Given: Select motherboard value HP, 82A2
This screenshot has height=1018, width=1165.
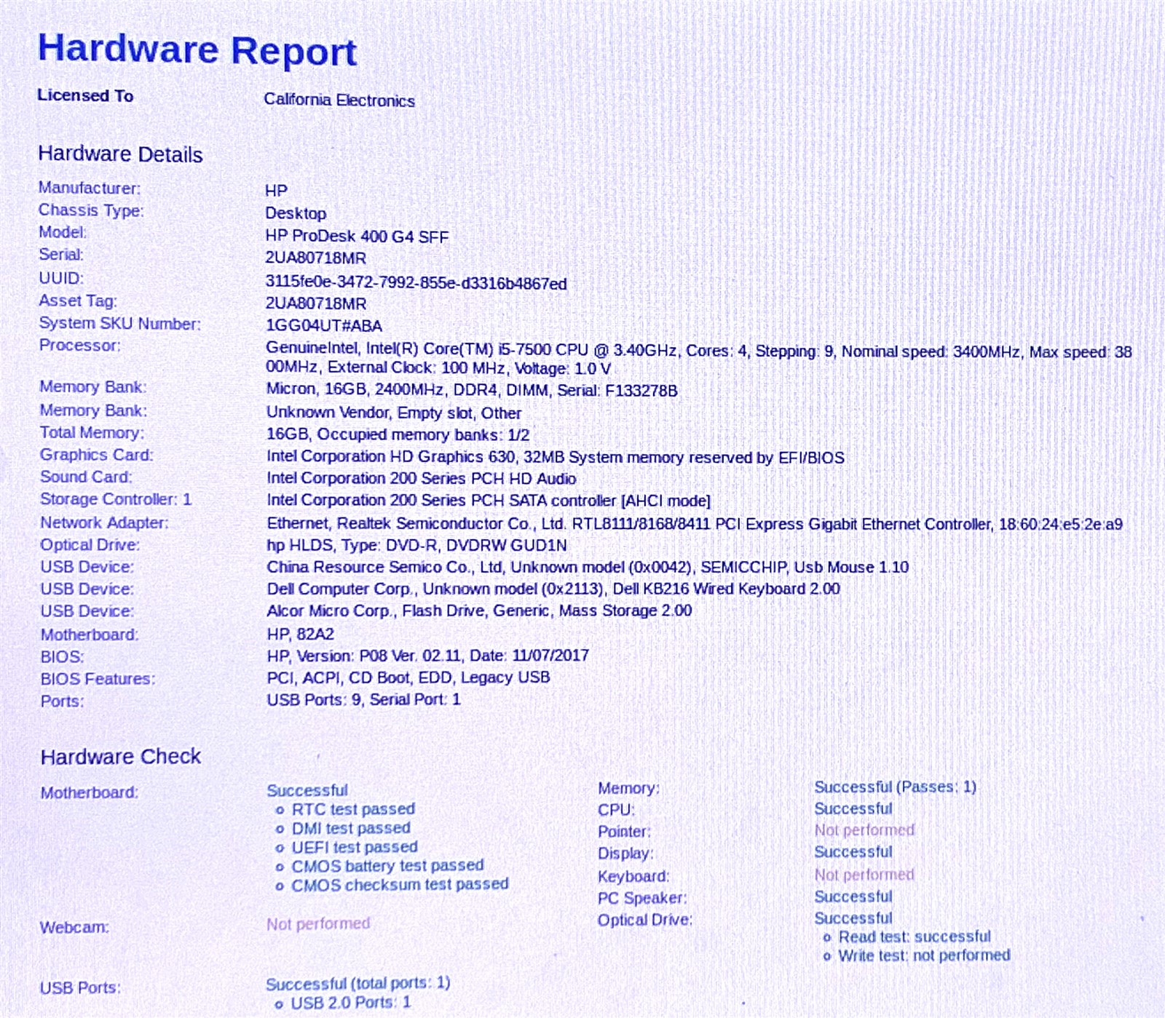Looking at the screenshot, I should point(300,634).
